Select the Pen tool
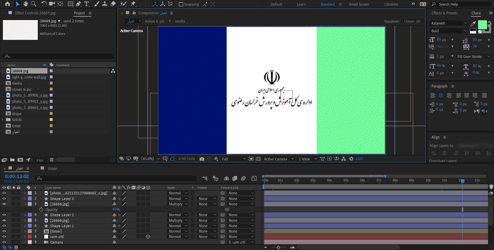This screenshot has width=494, height=250. tap(78, 4)
